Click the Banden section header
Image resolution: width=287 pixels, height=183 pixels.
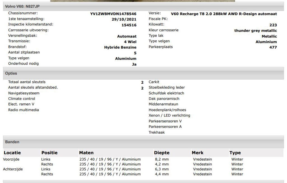pos(12,142)
